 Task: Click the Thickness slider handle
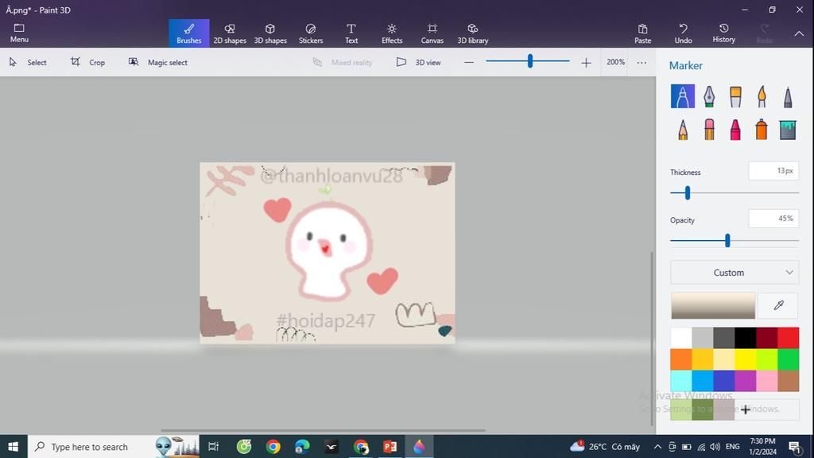688,193
